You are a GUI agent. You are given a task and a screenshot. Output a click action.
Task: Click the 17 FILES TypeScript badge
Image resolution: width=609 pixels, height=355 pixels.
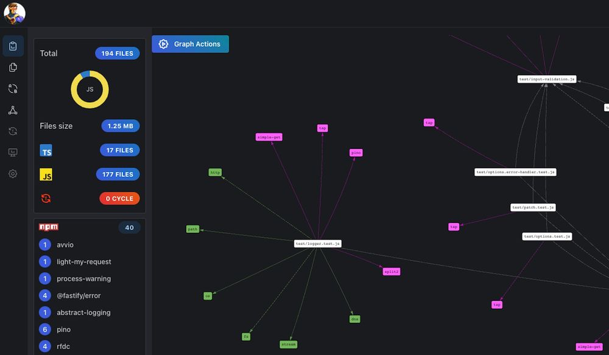pyautogui.click(x=119, y=150)
